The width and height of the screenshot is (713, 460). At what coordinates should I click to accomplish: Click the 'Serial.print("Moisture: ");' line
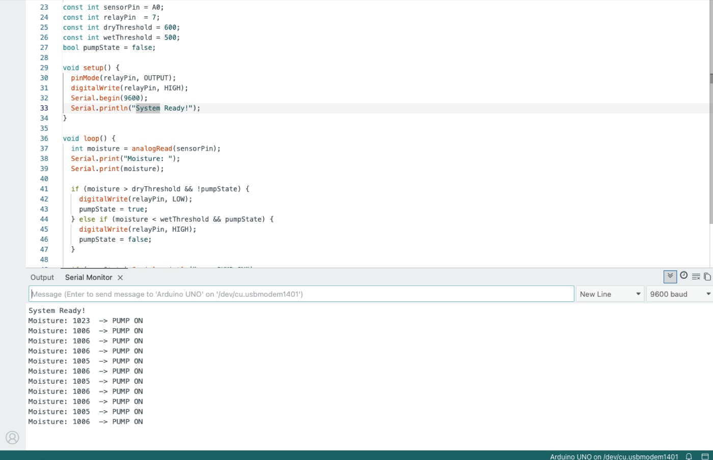tap(125, 159)
